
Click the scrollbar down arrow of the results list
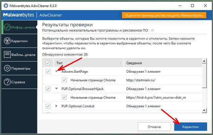[204, 111]
